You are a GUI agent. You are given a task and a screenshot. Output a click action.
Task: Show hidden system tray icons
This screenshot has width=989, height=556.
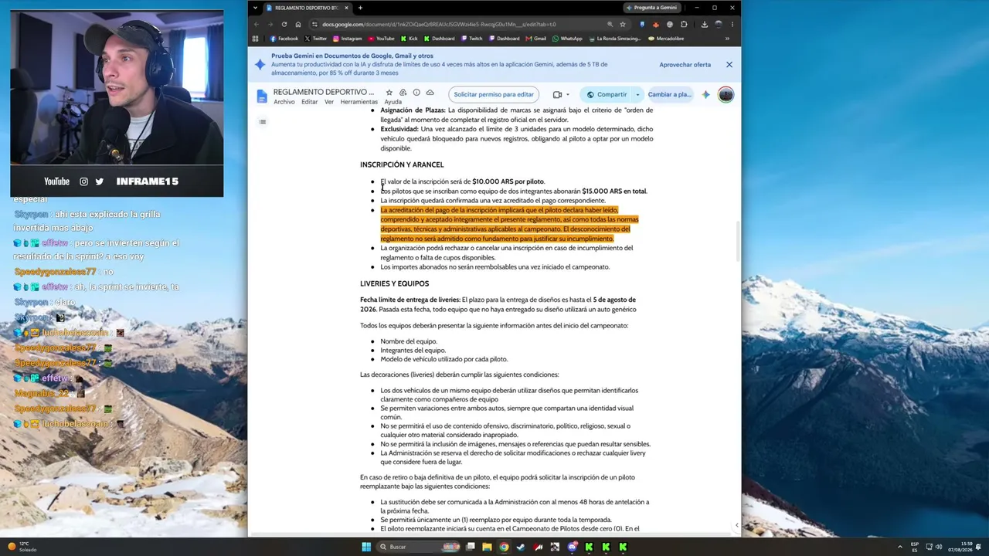point(900,547)
